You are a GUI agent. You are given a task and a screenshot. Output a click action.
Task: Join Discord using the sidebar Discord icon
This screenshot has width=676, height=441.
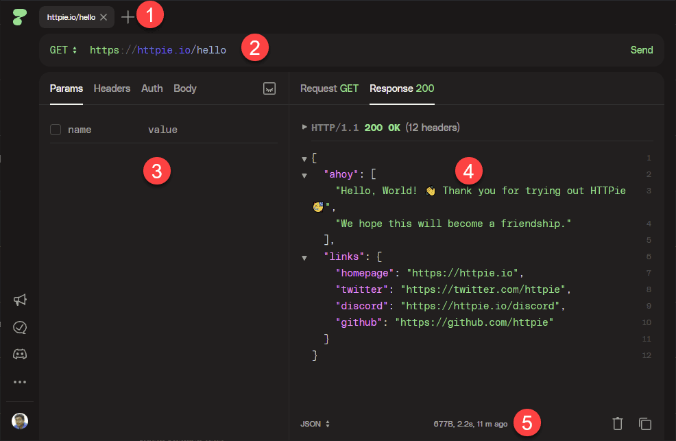pyautogui.click(x=19, y=354)
